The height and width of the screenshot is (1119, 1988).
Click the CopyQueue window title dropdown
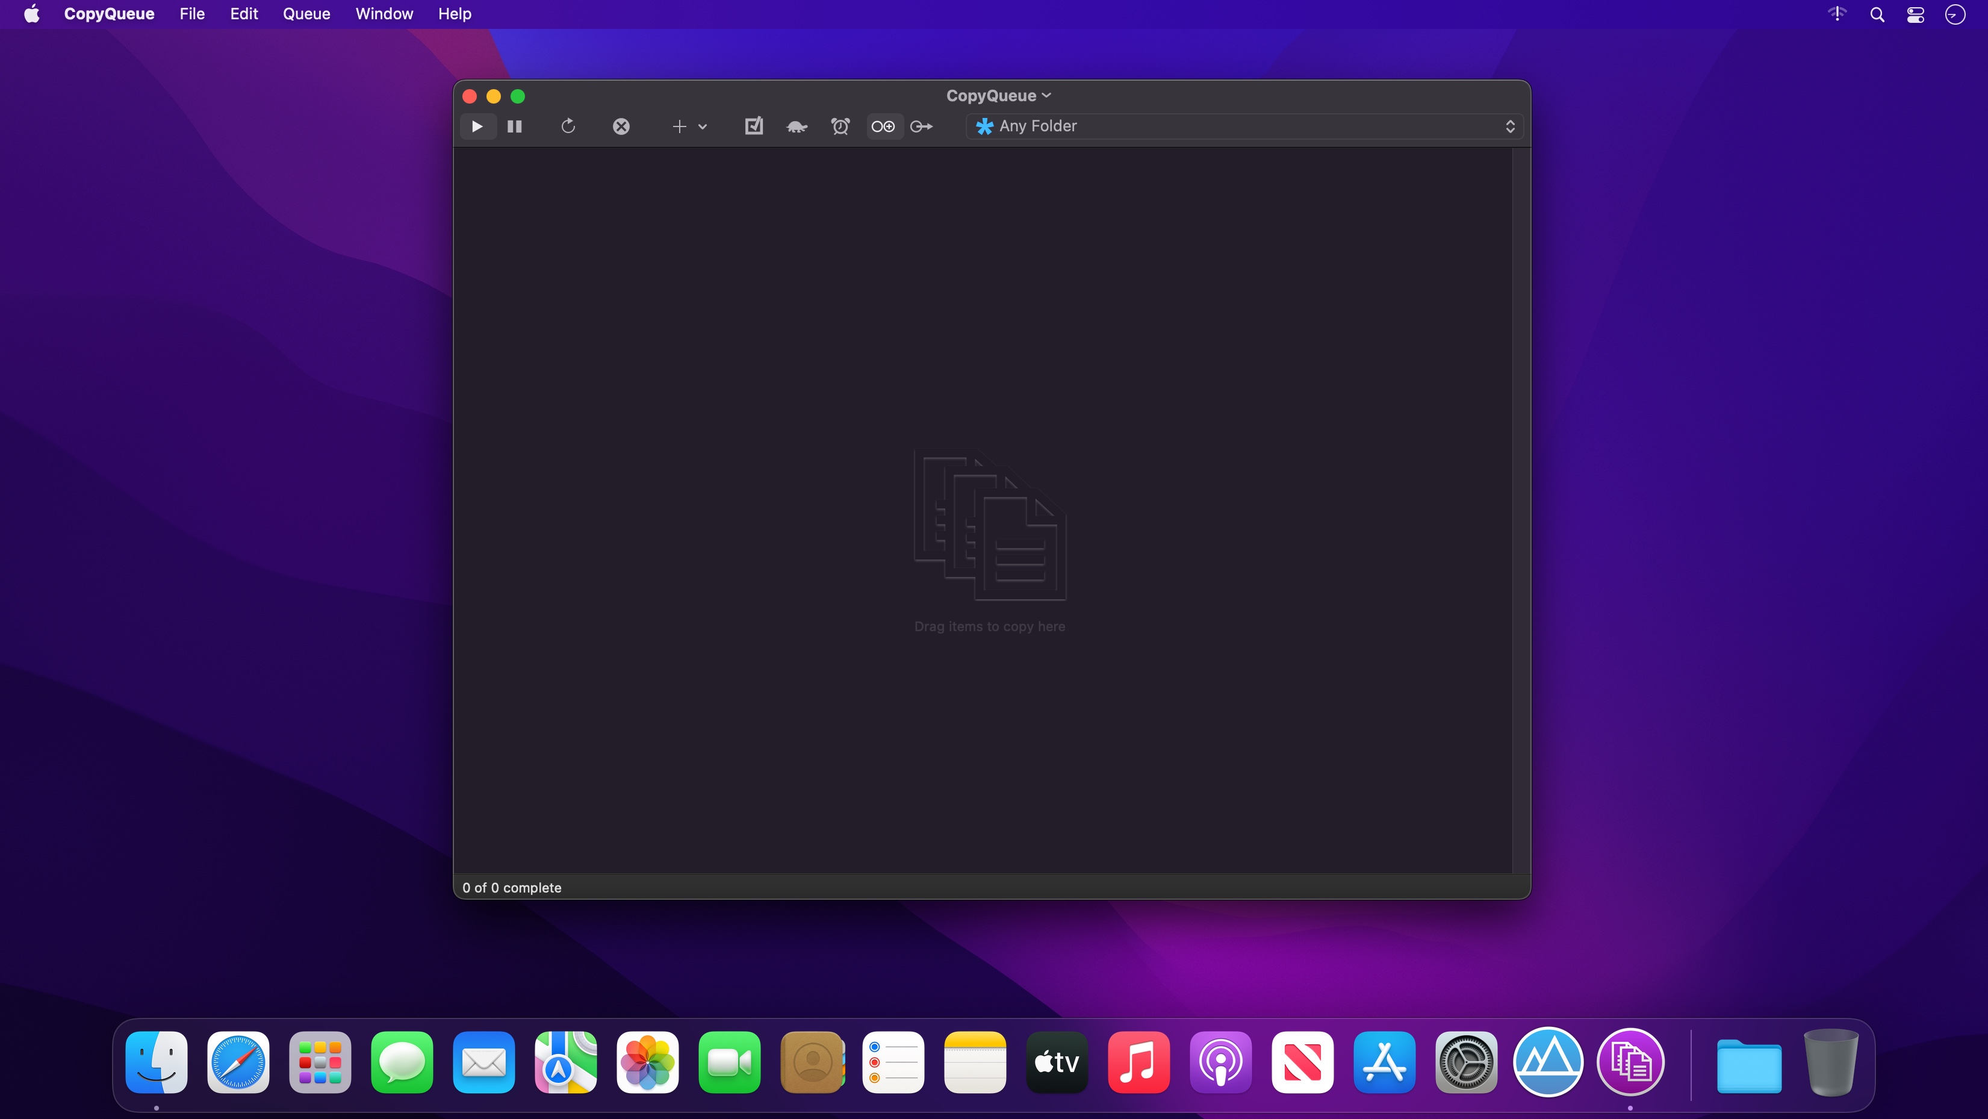click(x=999, y=96)
